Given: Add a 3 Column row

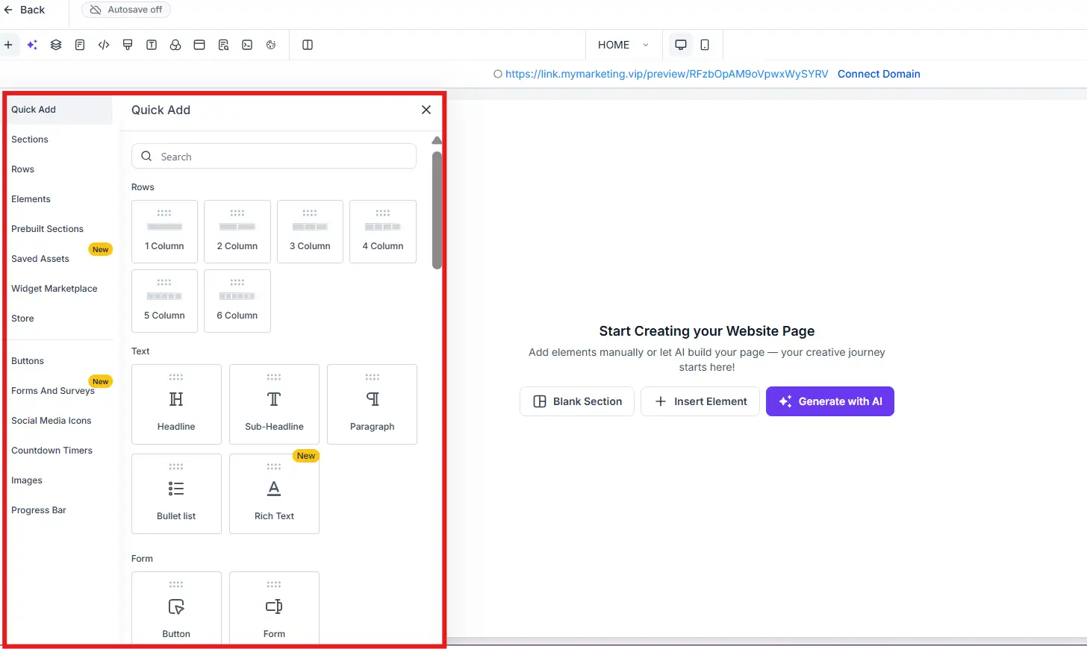Looking at the screenshot, I should pyautogui.click(x=310, y=231).
